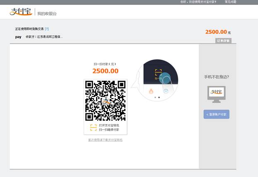Click the Alipay (支付宝) logo
This screenshot has width=258, height=177.
21,12
